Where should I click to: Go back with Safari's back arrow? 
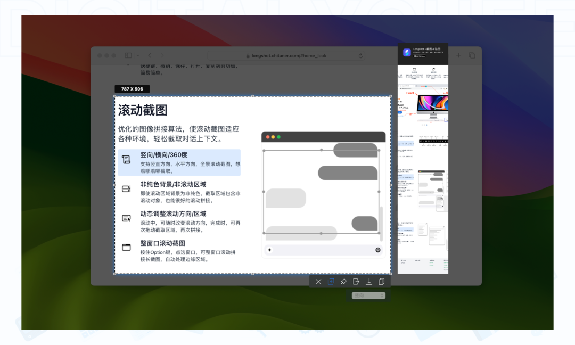[x=150, y=55]
